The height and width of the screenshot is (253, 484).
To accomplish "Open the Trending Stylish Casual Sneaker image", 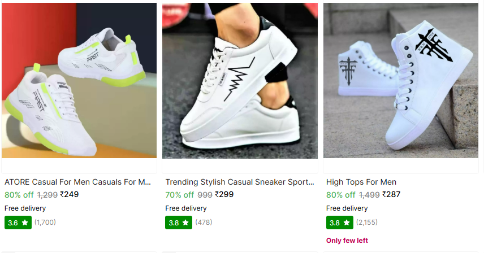I will coord(240,80).
